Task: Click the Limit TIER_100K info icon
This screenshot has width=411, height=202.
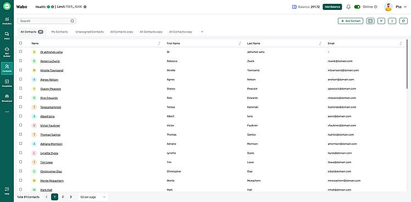Action: [x=85, y=7]
